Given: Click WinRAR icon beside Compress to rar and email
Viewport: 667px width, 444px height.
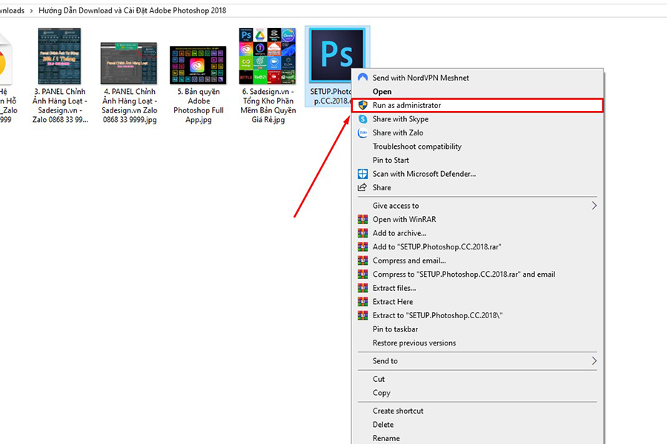Looking at the screenshot, I should 362,274.
